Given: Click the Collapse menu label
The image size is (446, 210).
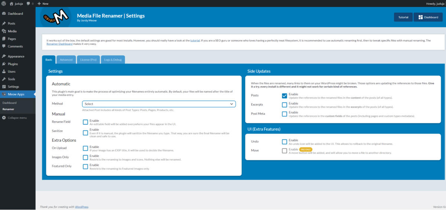Looking at the screenshot, I should tap(17, 118).
